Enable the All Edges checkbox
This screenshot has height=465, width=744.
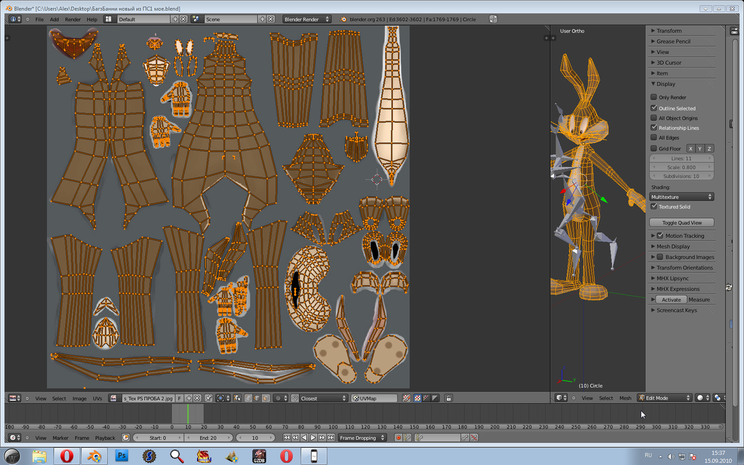(653, 138)
